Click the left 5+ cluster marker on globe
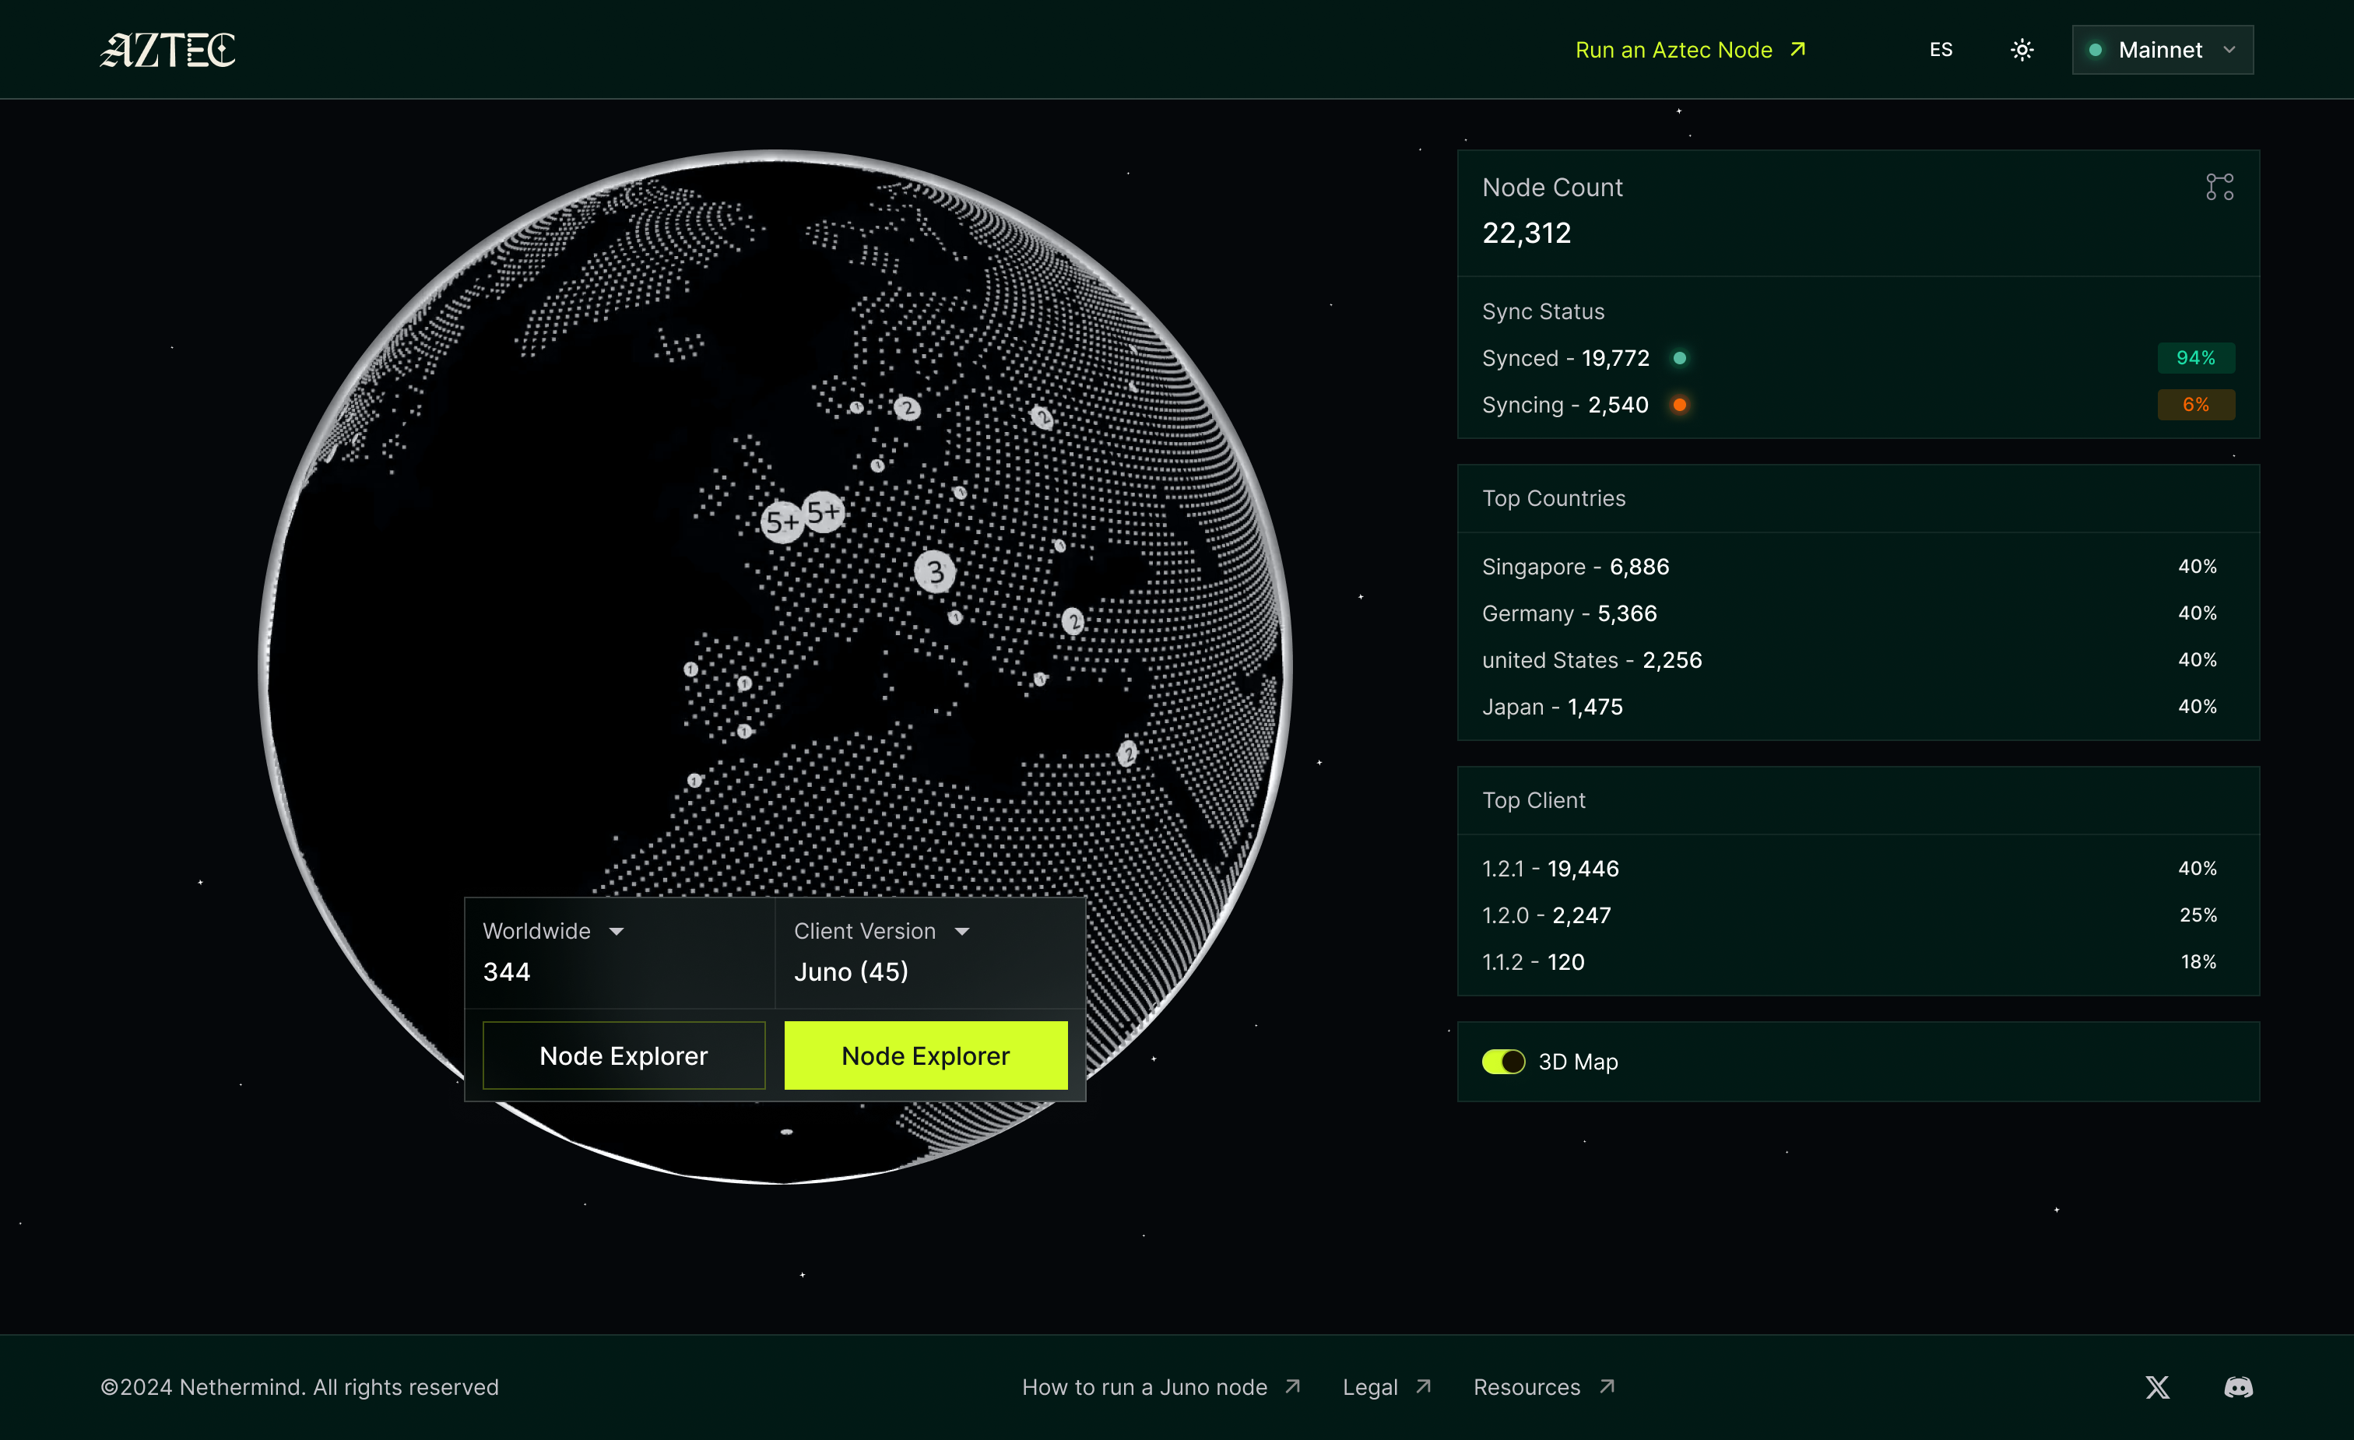The width and height of the screenshot is (2354, 1440). click(x=782, y=522)
